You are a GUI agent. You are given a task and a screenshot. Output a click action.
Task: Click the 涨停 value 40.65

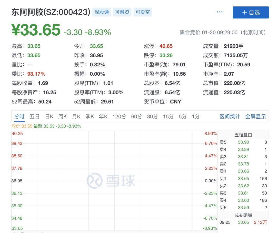click(166, 46)
